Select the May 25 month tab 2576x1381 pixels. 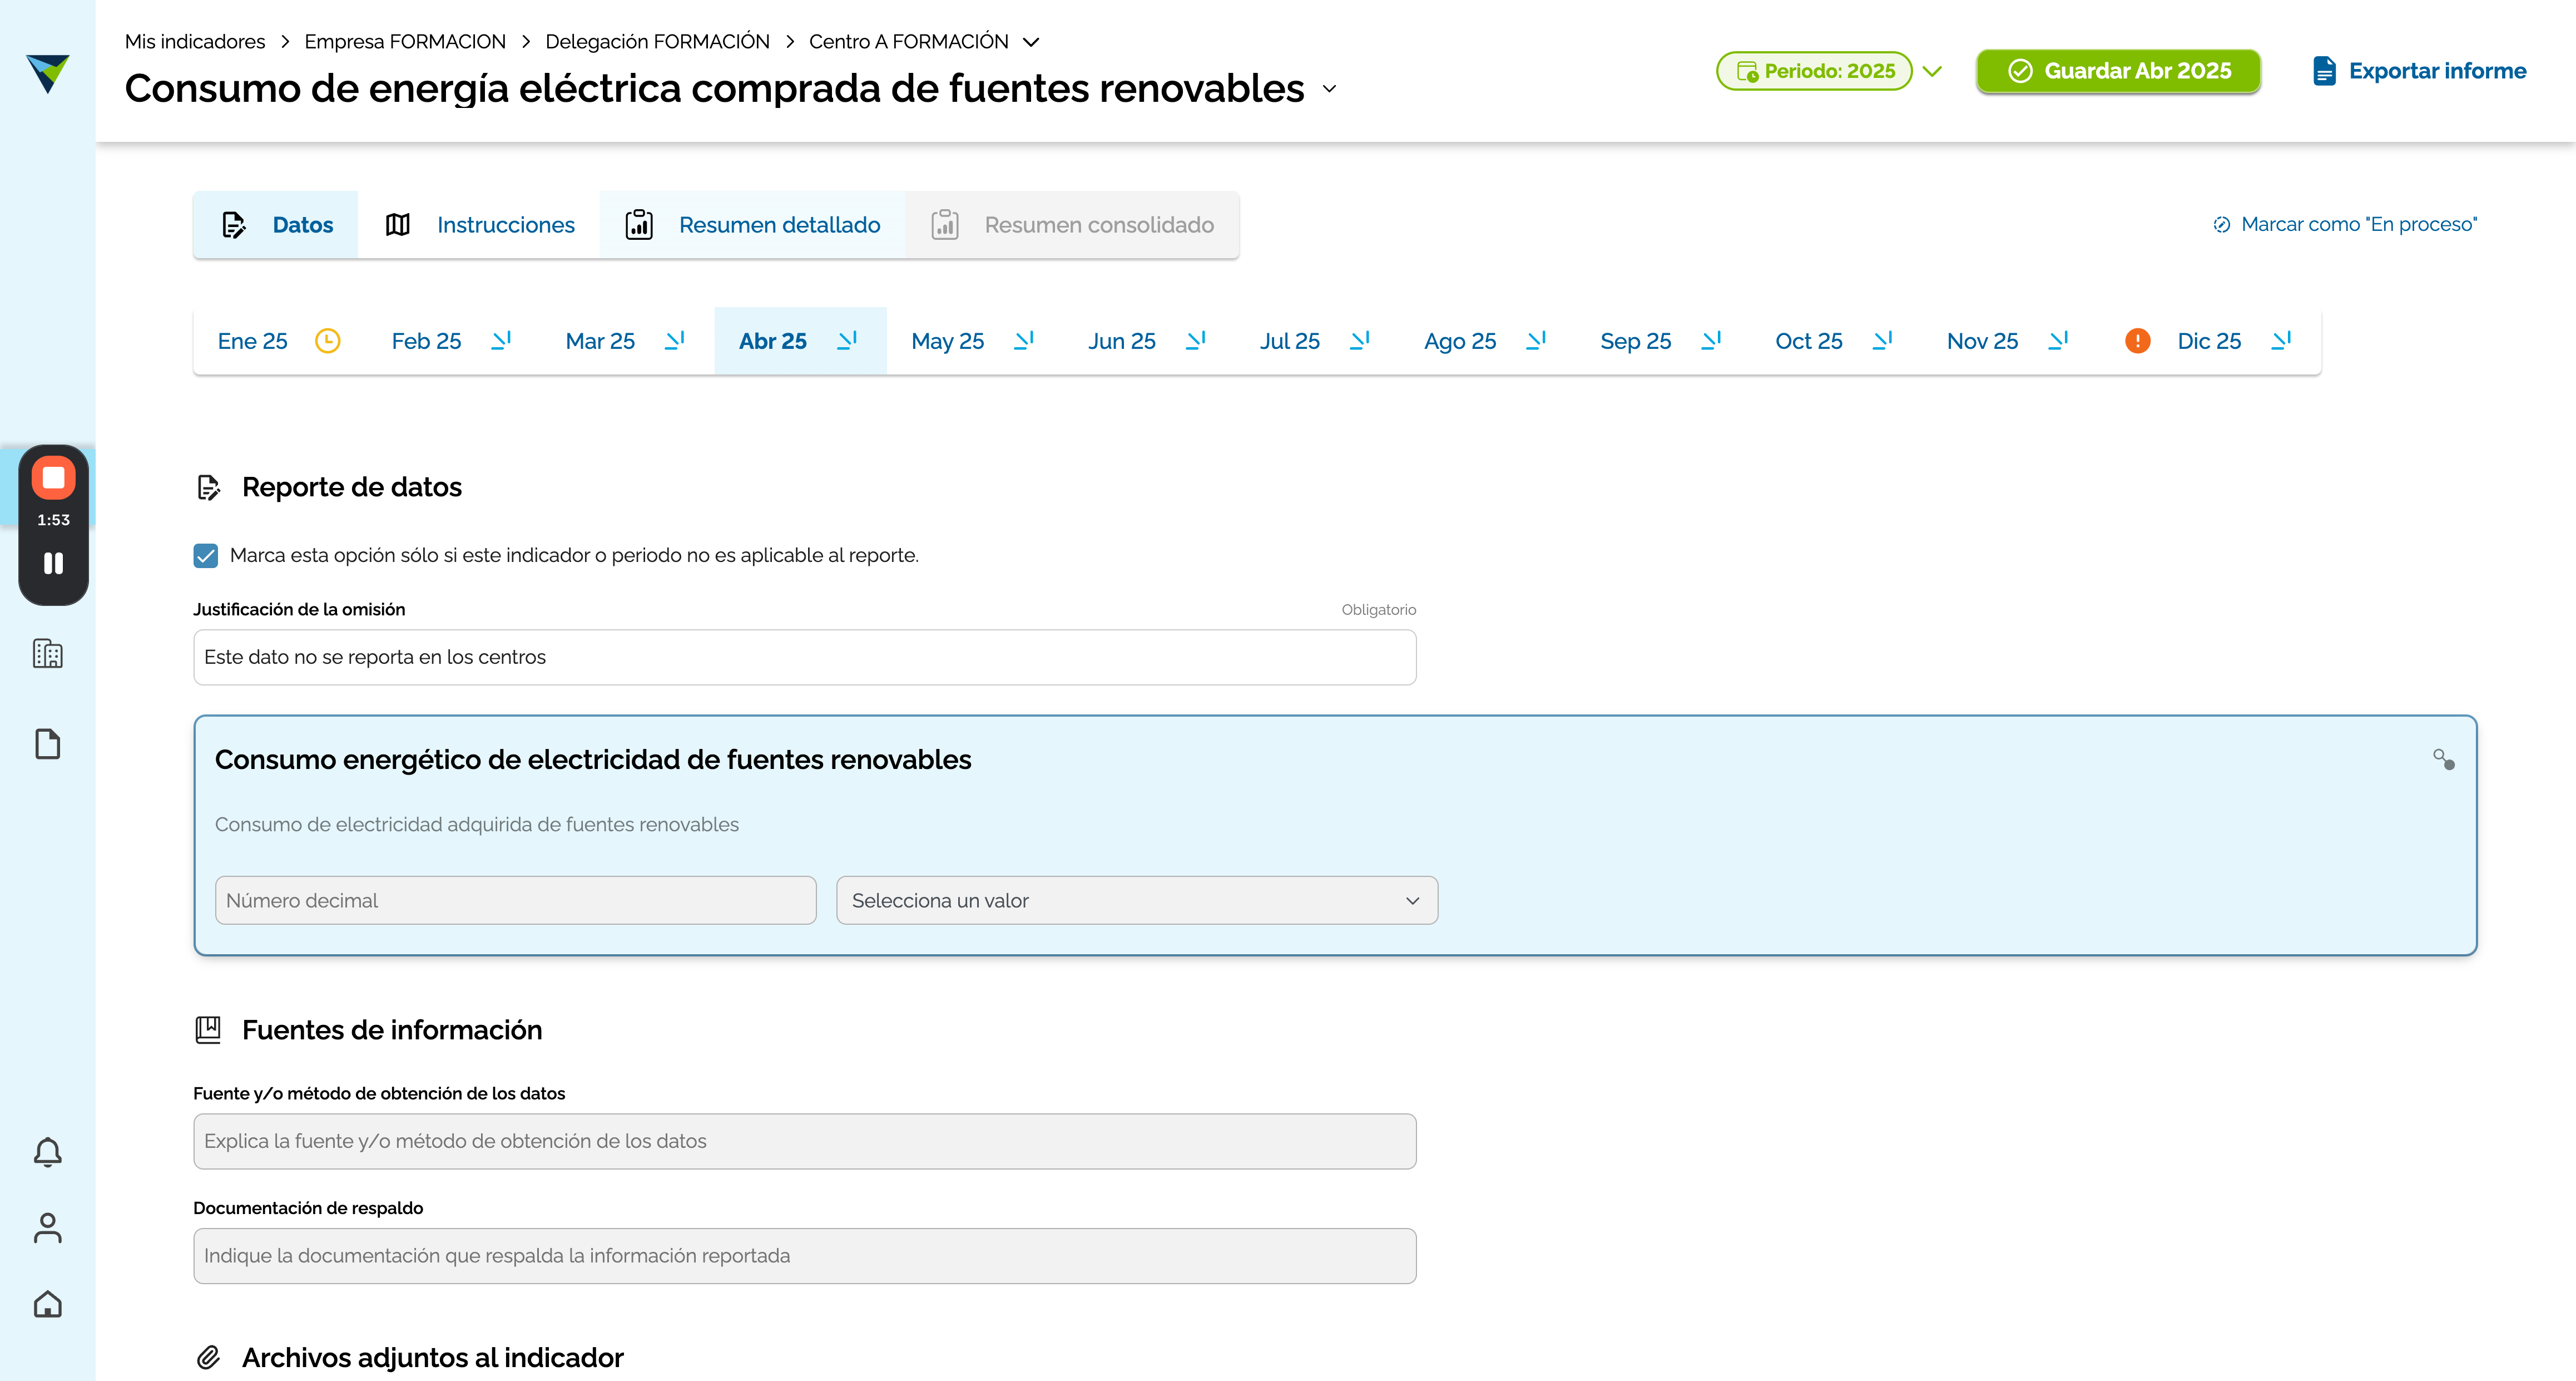point(972,341)
